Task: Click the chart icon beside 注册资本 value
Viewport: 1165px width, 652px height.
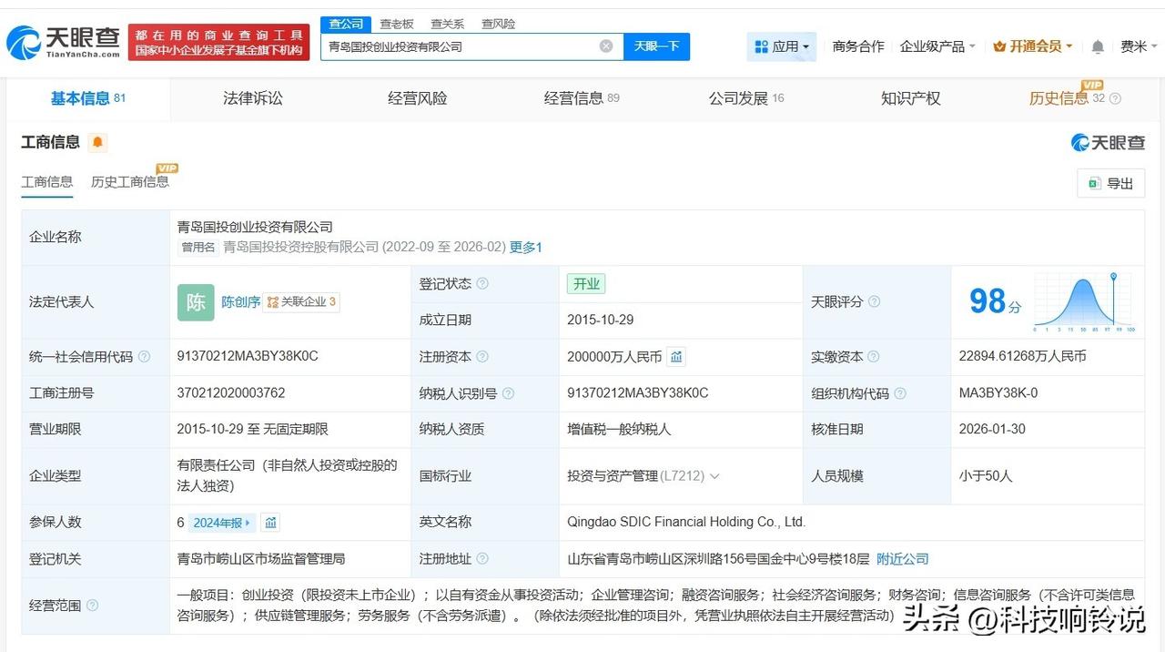Action: 676,357
